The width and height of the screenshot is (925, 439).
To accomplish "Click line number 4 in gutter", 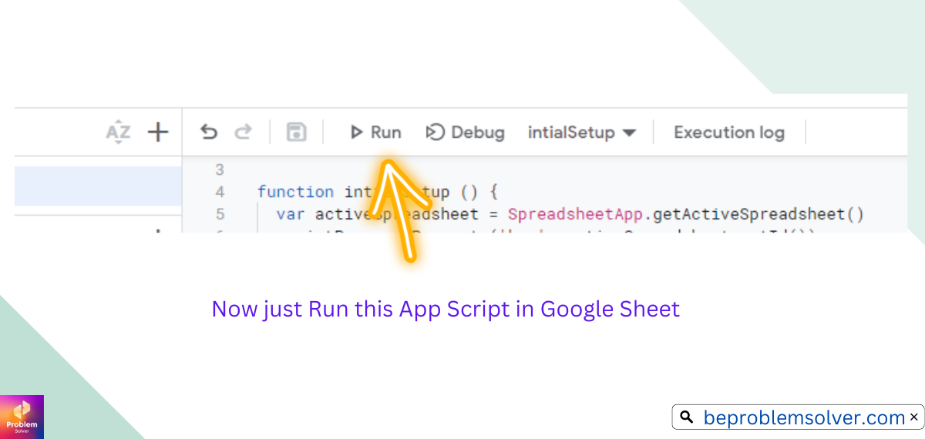I will [220, 192].
